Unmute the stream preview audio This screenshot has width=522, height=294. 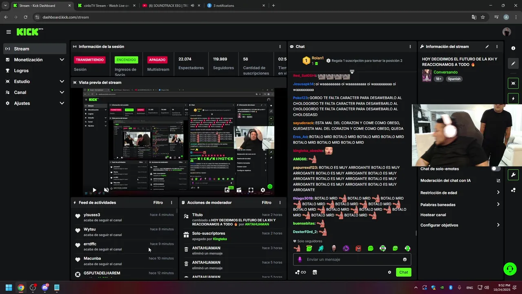pyautogui.click(x=106, y=190)
